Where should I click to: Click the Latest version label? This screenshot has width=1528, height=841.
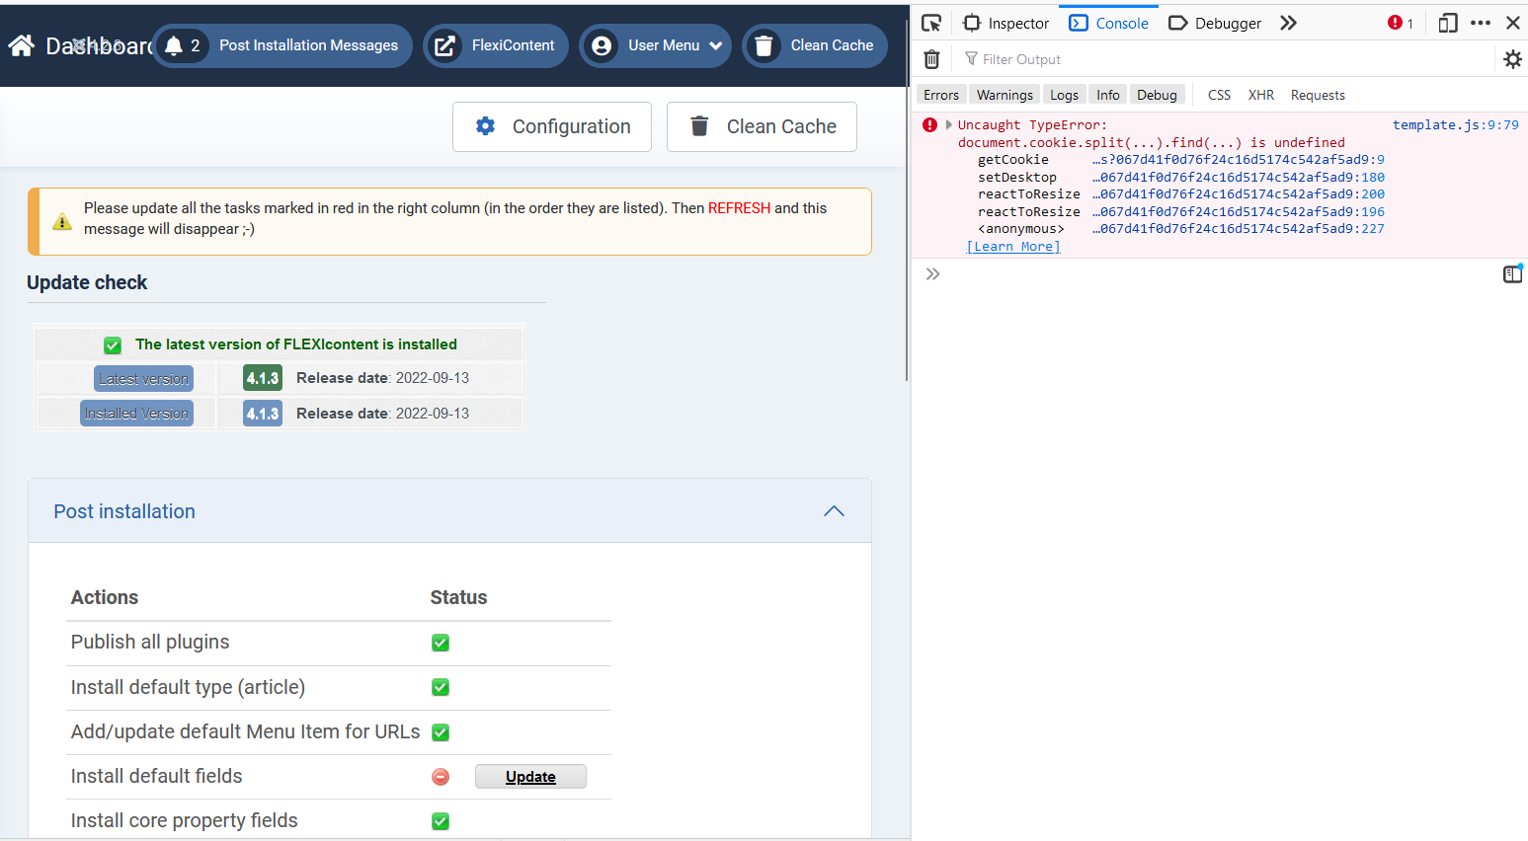pyautogui.click(x=143, y=378)
